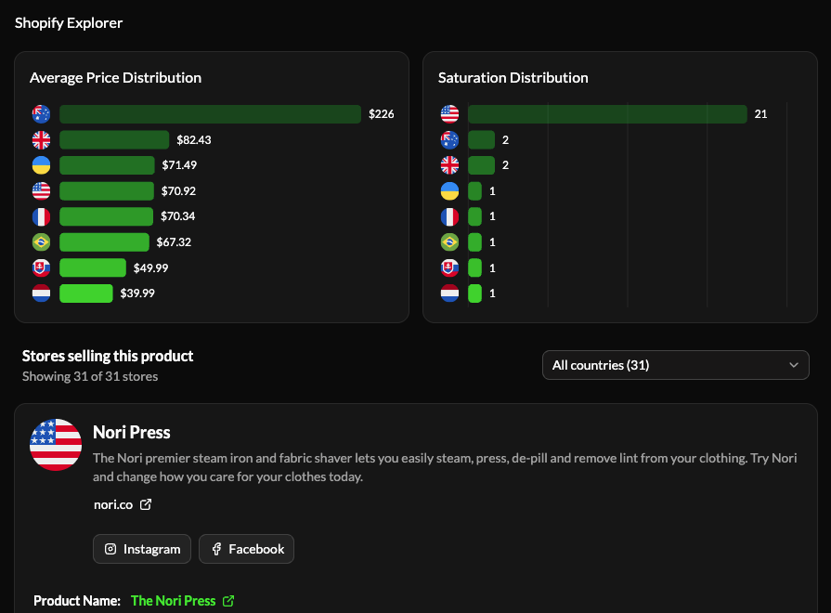The width and height of the screenshot is (831, 613).
Task: Click the $39.99 Netherlands price bar
Action: tap(86, 293)
